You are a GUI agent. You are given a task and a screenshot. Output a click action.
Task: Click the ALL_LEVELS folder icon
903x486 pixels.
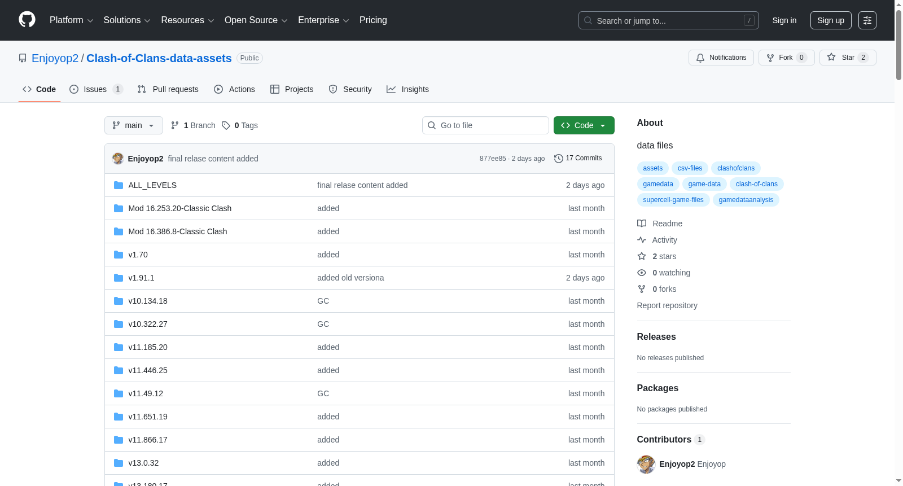click(x=119, y=185)
